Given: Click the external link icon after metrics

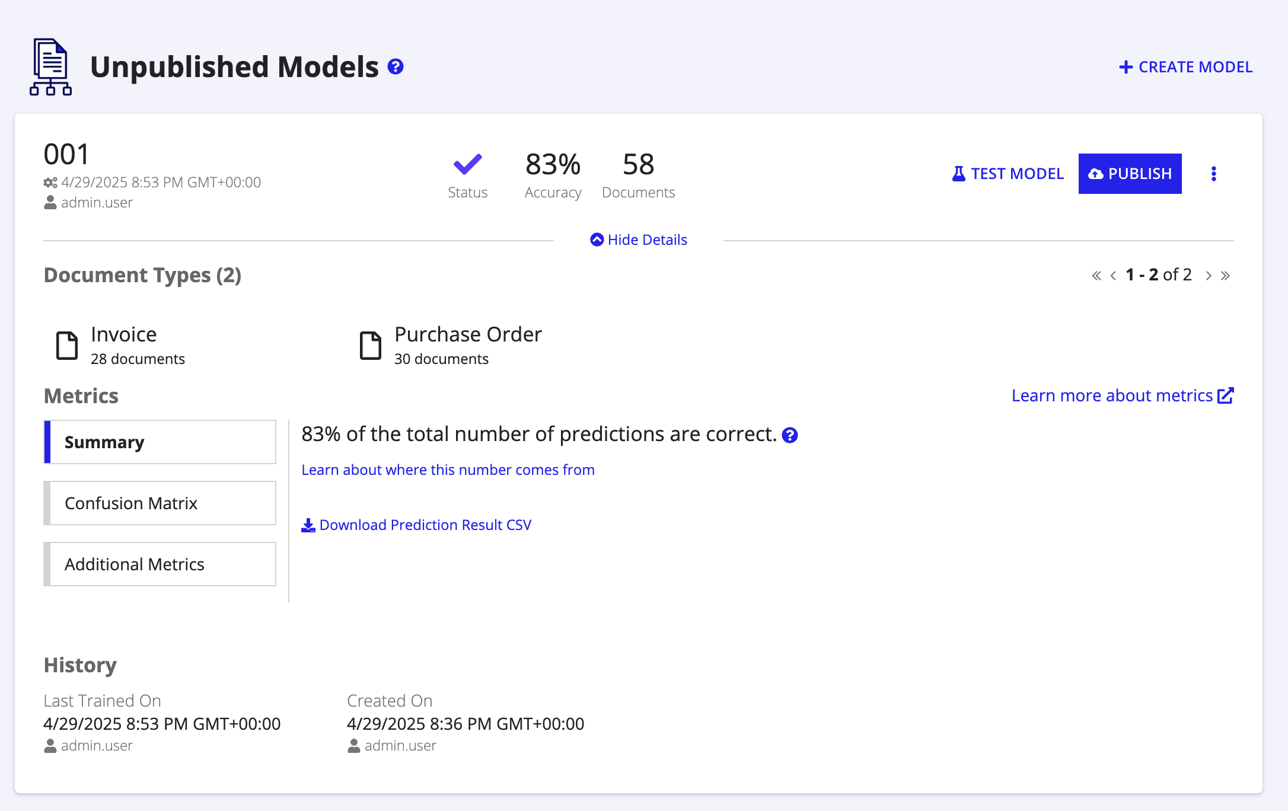Looking at the screenshot, I should coord(1226,395).
